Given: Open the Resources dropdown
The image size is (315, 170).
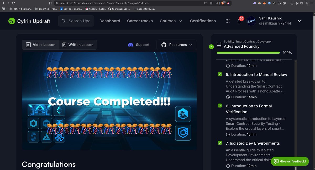Looking at the screenshot, I should tap(176, 45).
